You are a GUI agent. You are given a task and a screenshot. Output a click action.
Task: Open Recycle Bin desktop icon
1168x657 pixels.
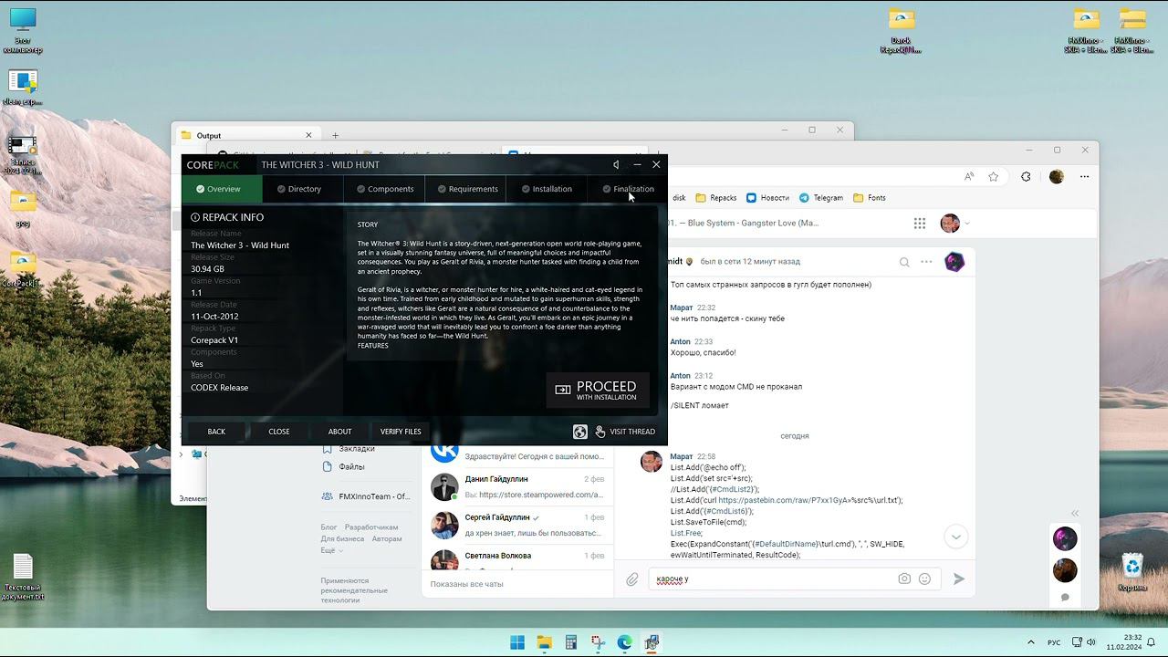coord(1132,572)
